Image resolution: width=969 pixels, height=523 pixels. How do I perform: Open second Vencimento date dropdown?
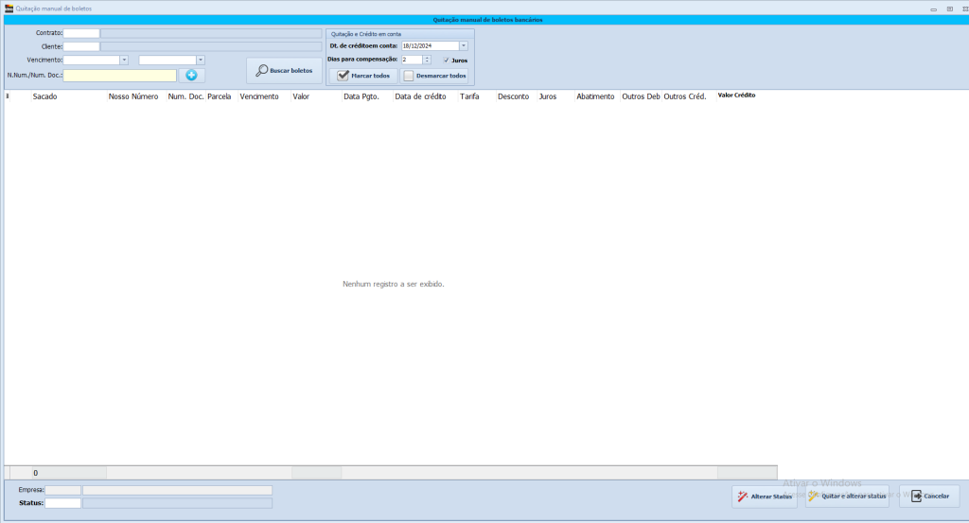coord(200,60)
